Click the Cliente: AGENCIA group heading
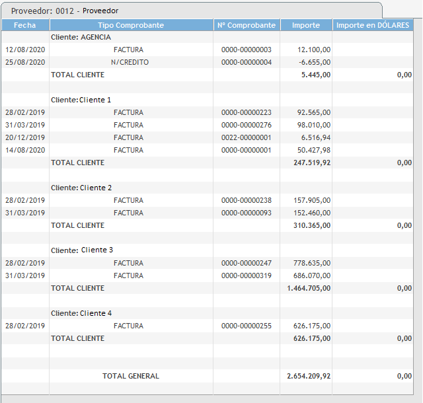The image size is (423, 403). [81, 38]
